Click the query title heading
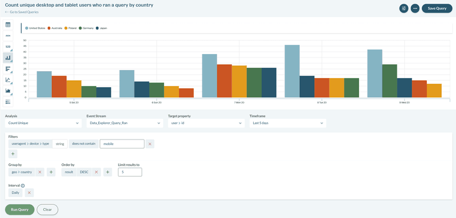 point(79,5)
